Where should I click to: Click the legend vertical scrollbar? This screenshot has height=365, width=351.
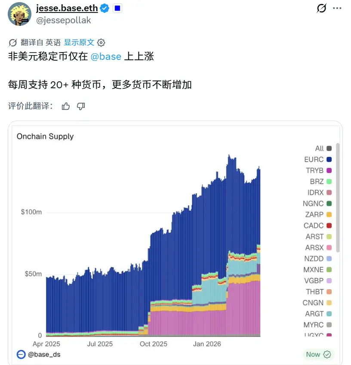(338, 198)
